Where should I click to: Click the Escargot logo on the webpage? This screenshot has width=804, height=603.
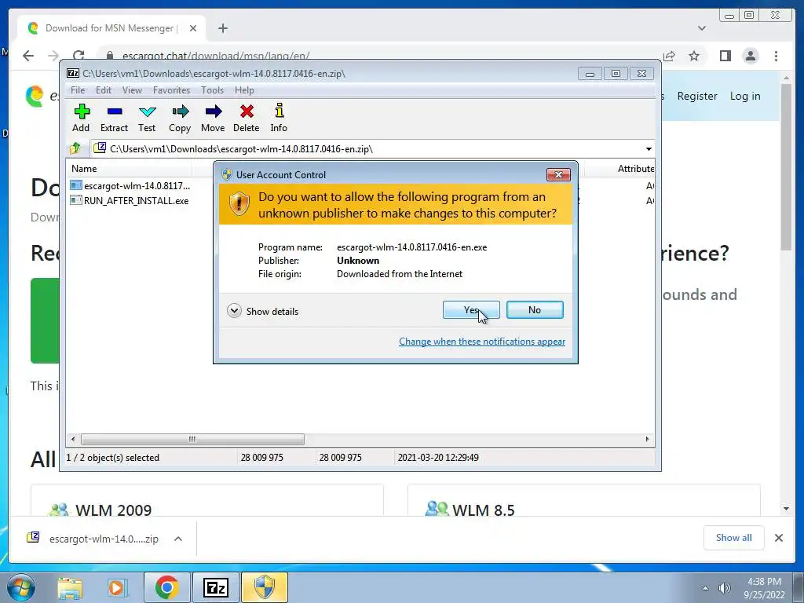pyautogui.click(x=35, y=96)
